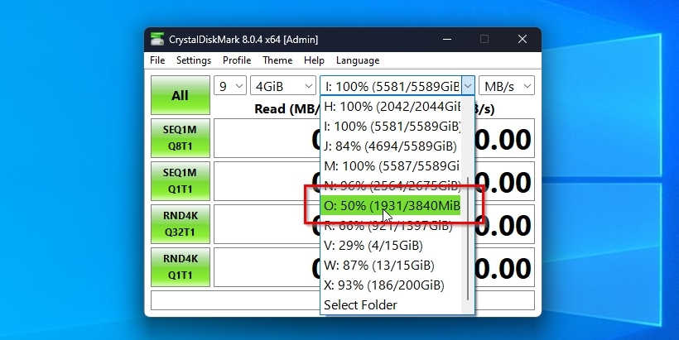
Task: Minimize the CrystalDiskMark window
Action: (x=447, y=40)
